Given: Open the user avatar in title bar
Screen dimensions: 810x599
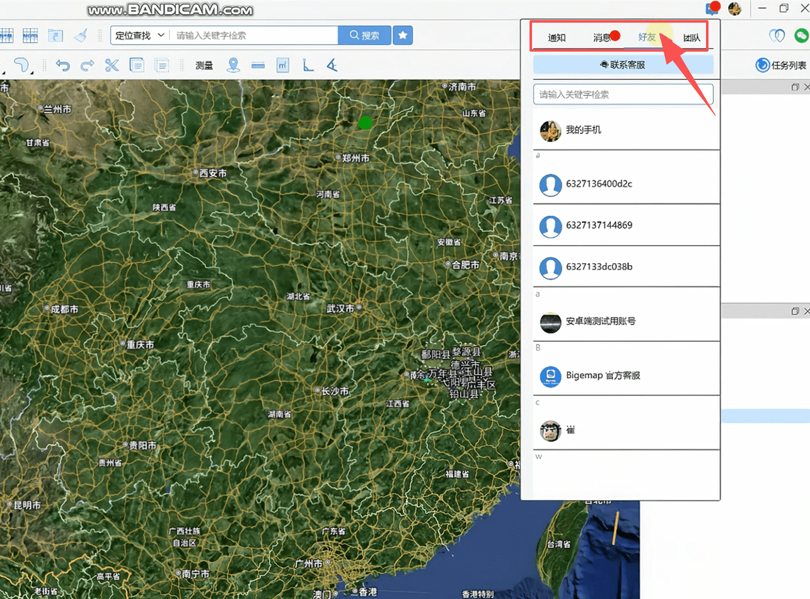Looking at the screenshot, I should tap(734, 9).
